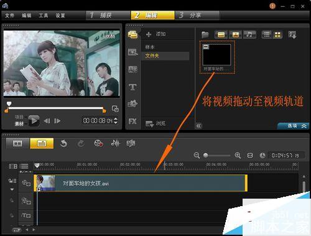Select the 样本 library folder

(150, 47)
